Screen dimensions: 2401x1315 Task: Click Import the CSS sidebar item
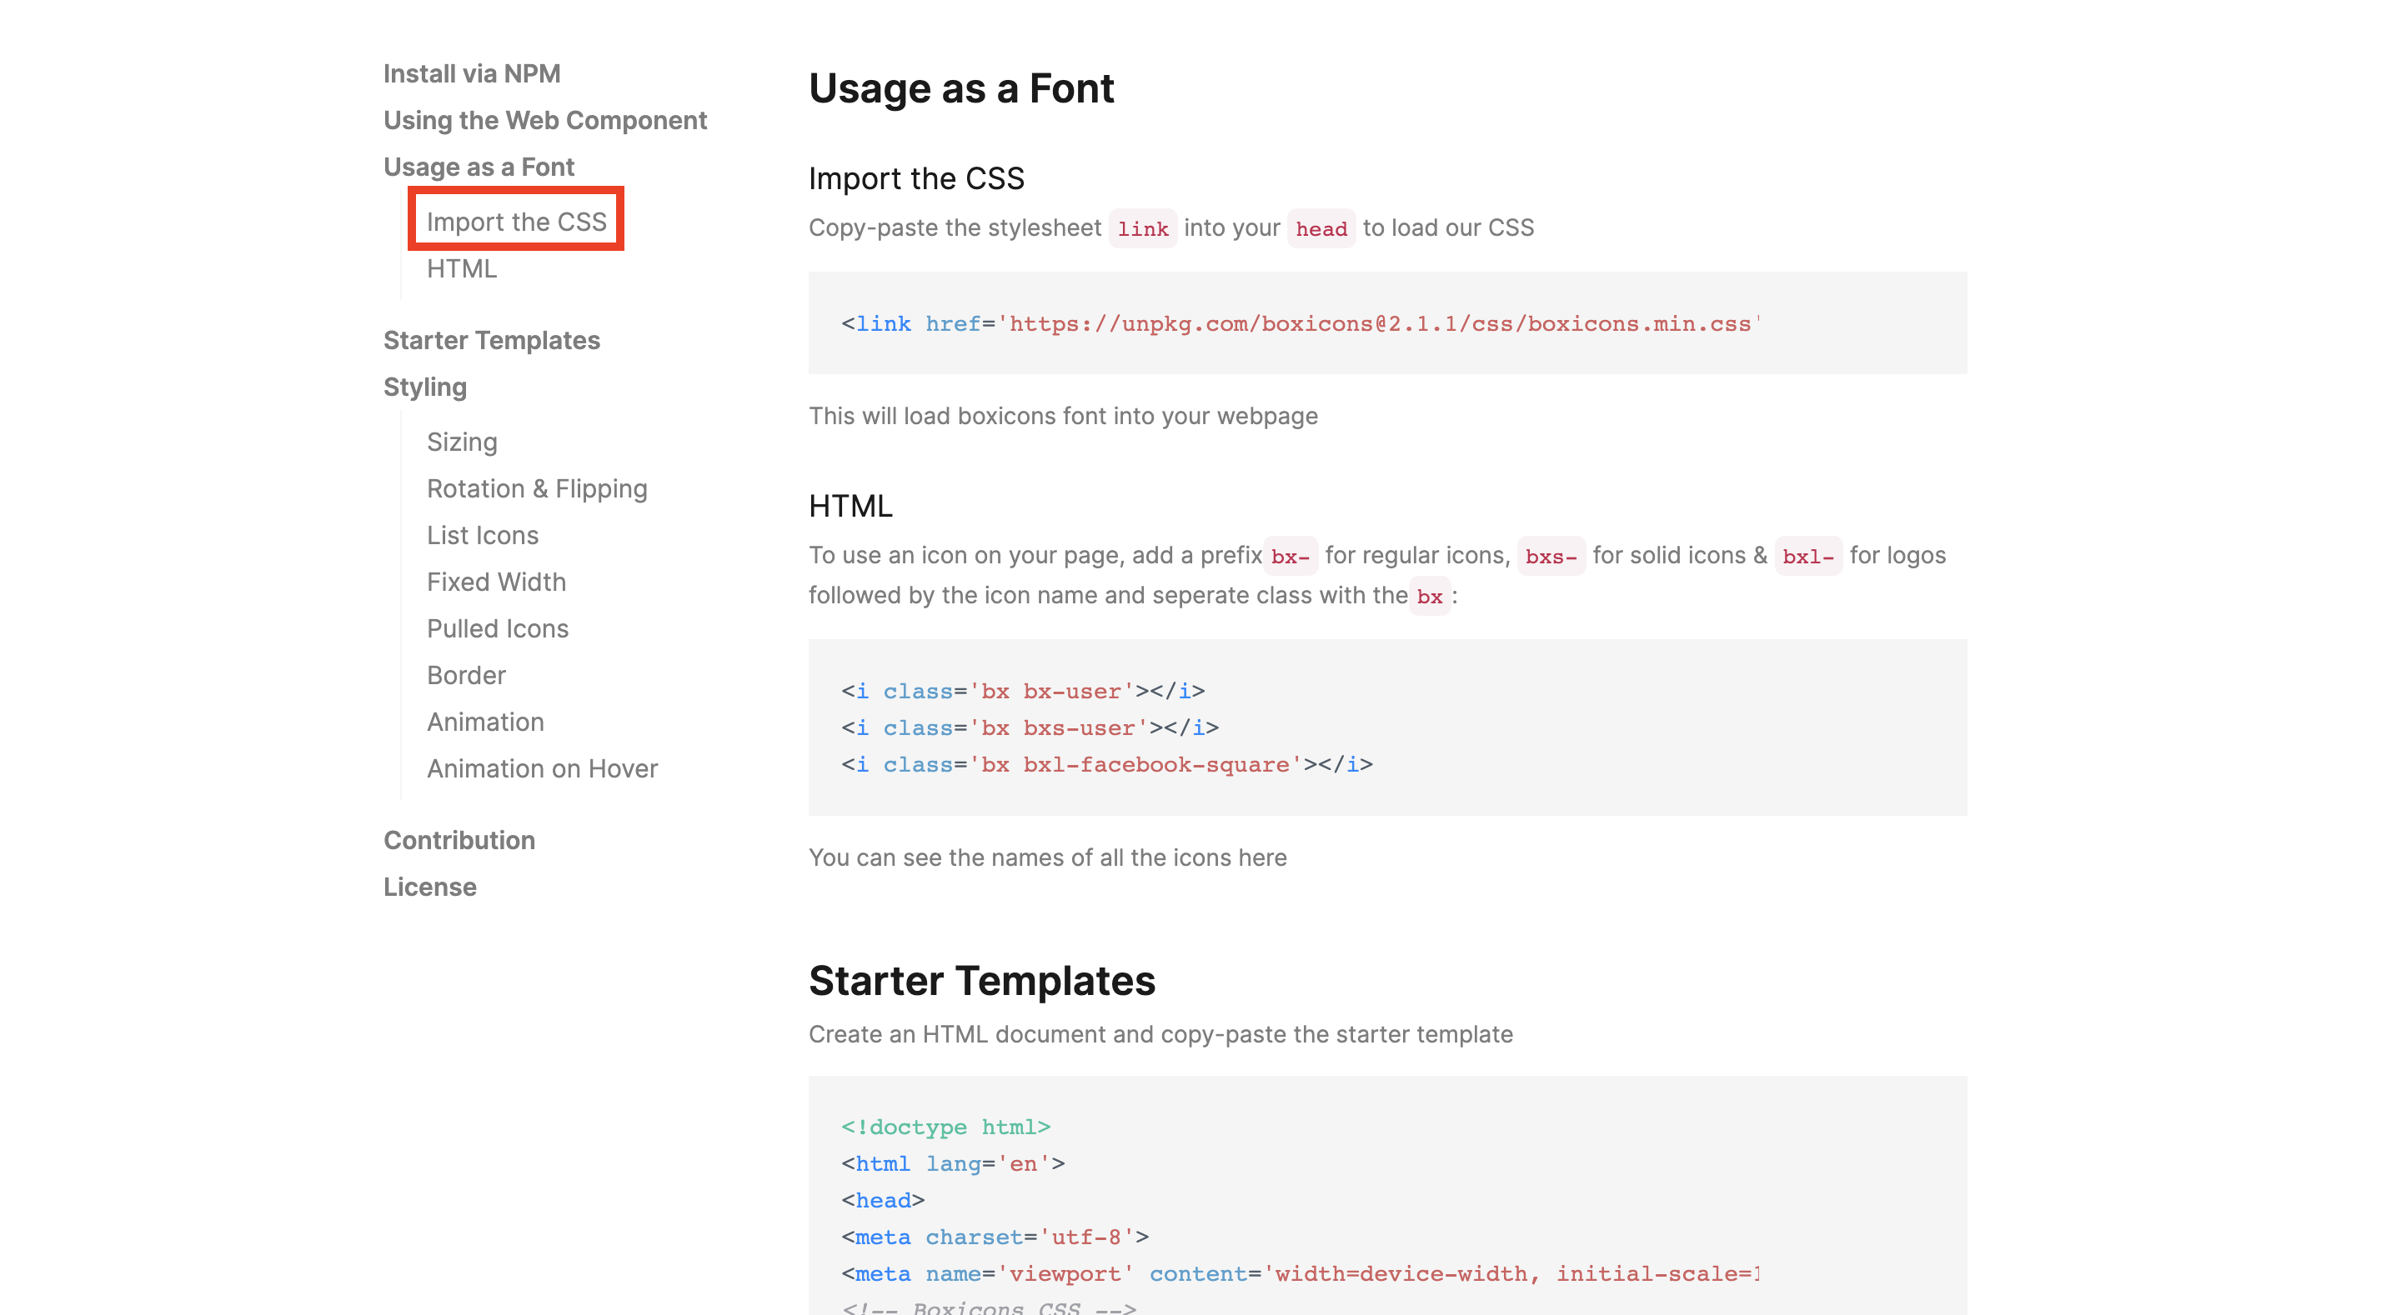point(515,222)
